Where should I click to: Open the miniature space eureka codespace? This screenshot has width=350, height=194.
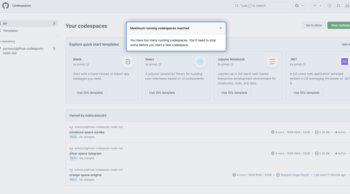click(87, 132)
